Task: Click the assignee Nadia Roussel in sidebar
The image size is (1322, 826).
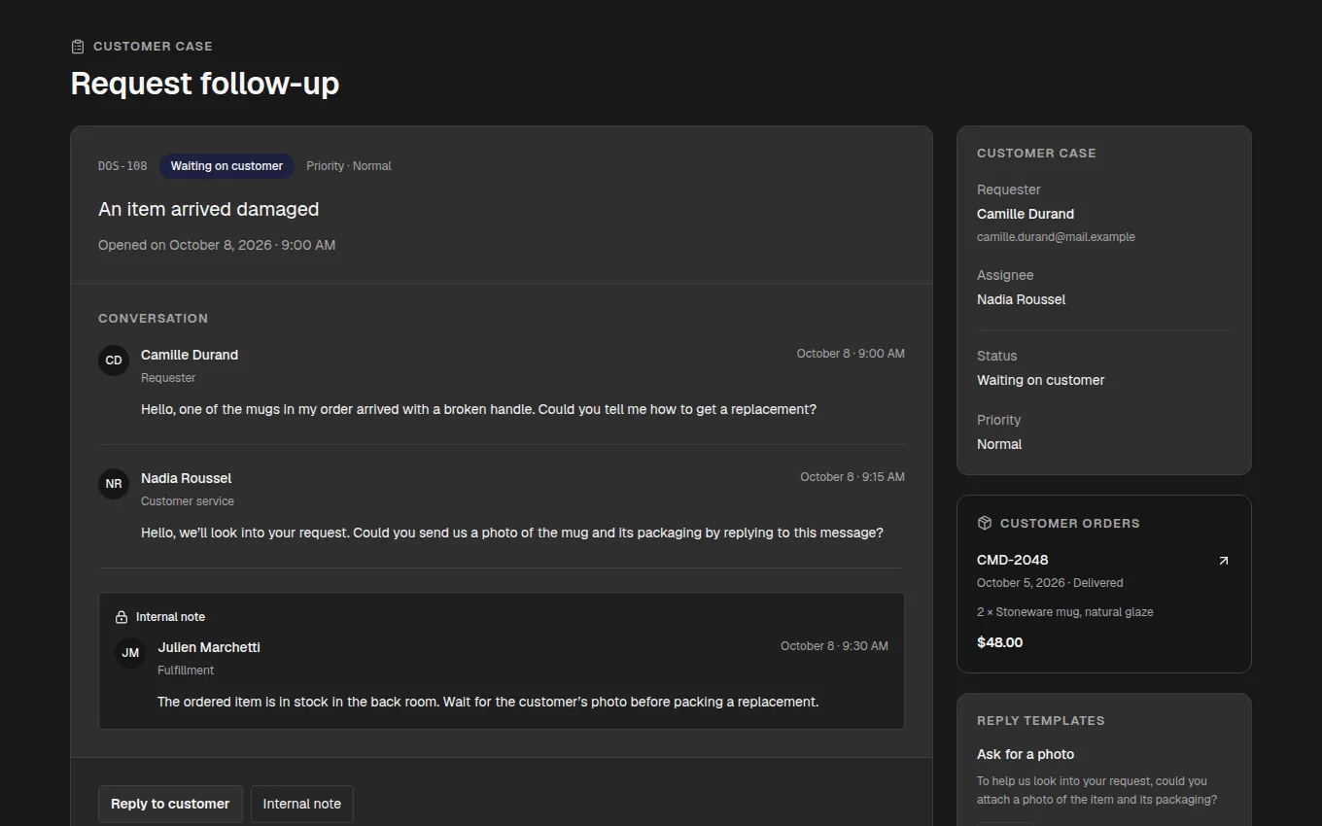Action: click(1021, 299)
